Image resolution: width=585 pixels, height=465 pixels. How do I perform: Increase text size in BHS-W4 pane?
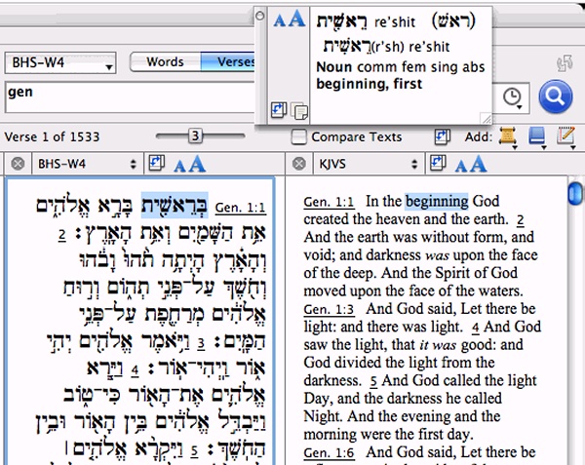[197, 164]
